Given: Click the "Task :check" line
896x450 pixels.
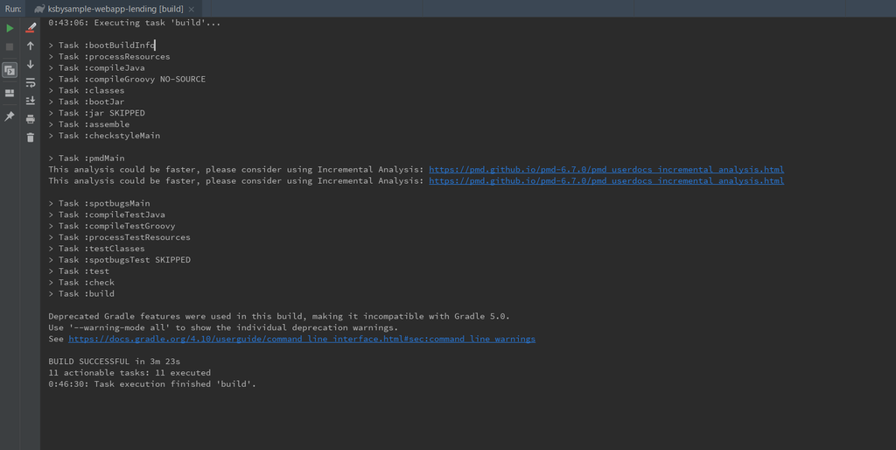Looking at the screenshot, I should click(x=81, y=283).
